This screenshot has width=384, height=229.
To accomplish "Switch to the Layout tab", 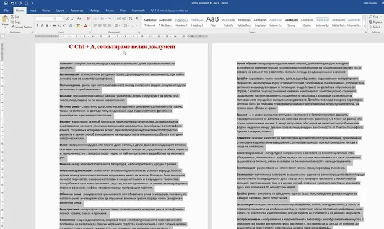I will pos(60,11).
